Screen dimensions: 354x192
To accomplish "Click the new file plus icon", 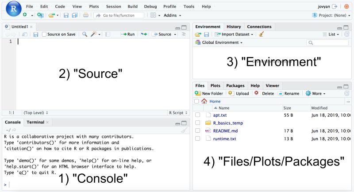I will pyautogui.click(x=25, y=15).
